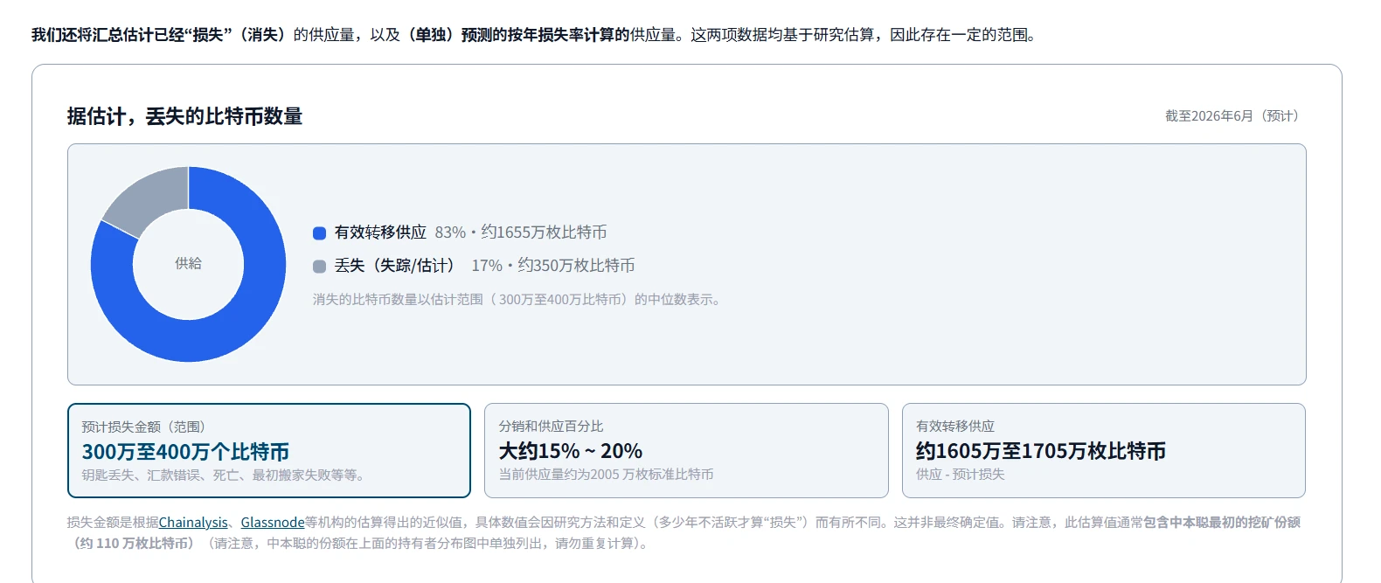Screen dimensions: 1381x583
Task: Click the median note 消失的比特币数量以估计范围
Action: tap(517, 300)
